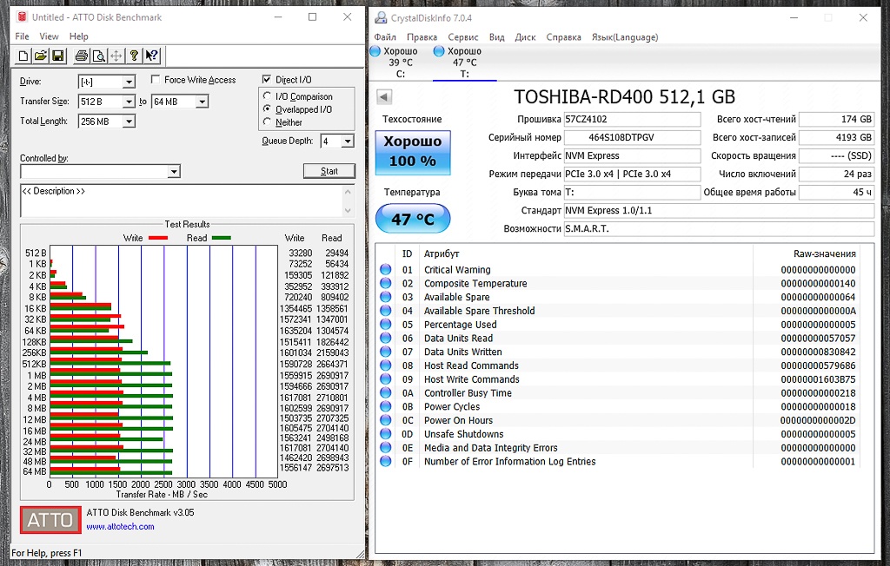Click the status circle for Controller Busy Time
This screenshot has height=566, width=890.
click(x=385, y=392)
